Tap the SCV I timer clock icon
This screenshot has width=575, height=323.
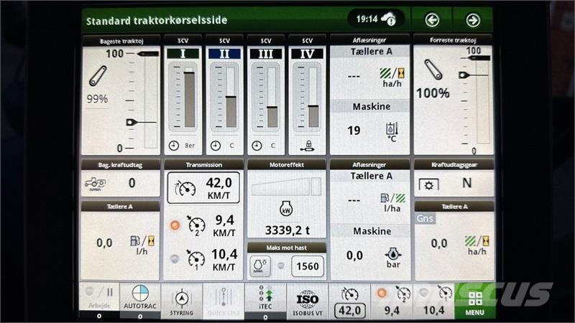(174, 146)
